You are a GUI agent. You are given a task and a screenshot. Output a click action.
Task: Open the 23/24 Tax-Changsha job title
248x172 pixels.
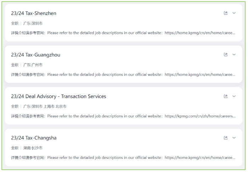click(34, 138)
